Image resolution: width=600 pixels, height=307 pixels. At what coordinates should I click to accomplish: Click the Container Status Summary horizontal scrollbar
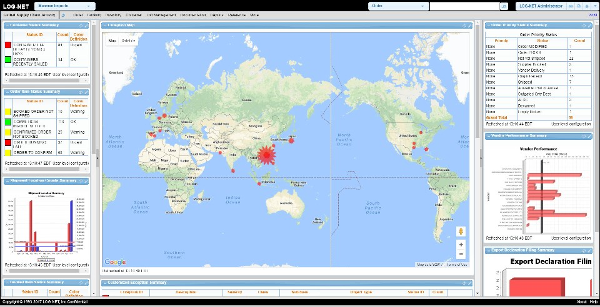click(x=46, y=81)
